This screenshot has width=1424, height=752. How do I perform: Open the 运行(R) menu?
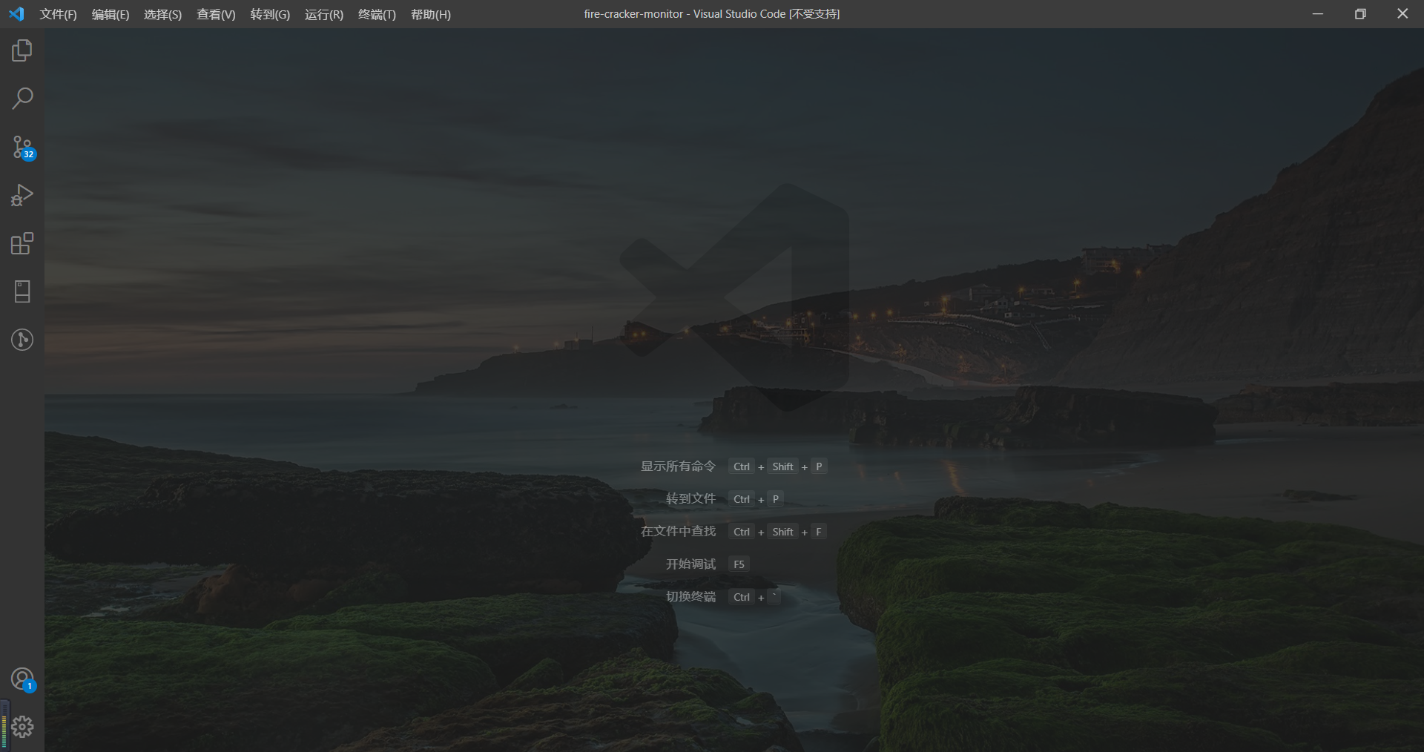point(324,14)
